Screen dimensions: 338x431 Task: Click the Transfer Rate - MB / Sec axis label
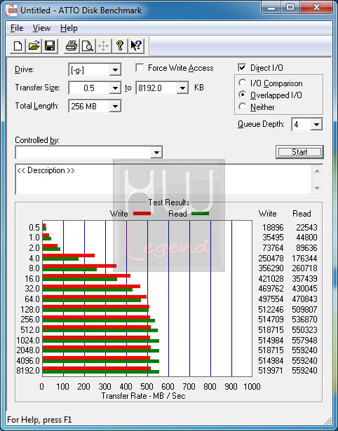[144, 396]
